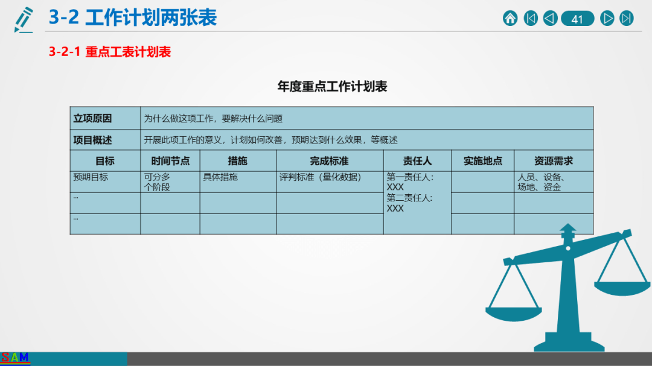
Task: Click the 完成标准 column header
Action: (x=330, y=161)
